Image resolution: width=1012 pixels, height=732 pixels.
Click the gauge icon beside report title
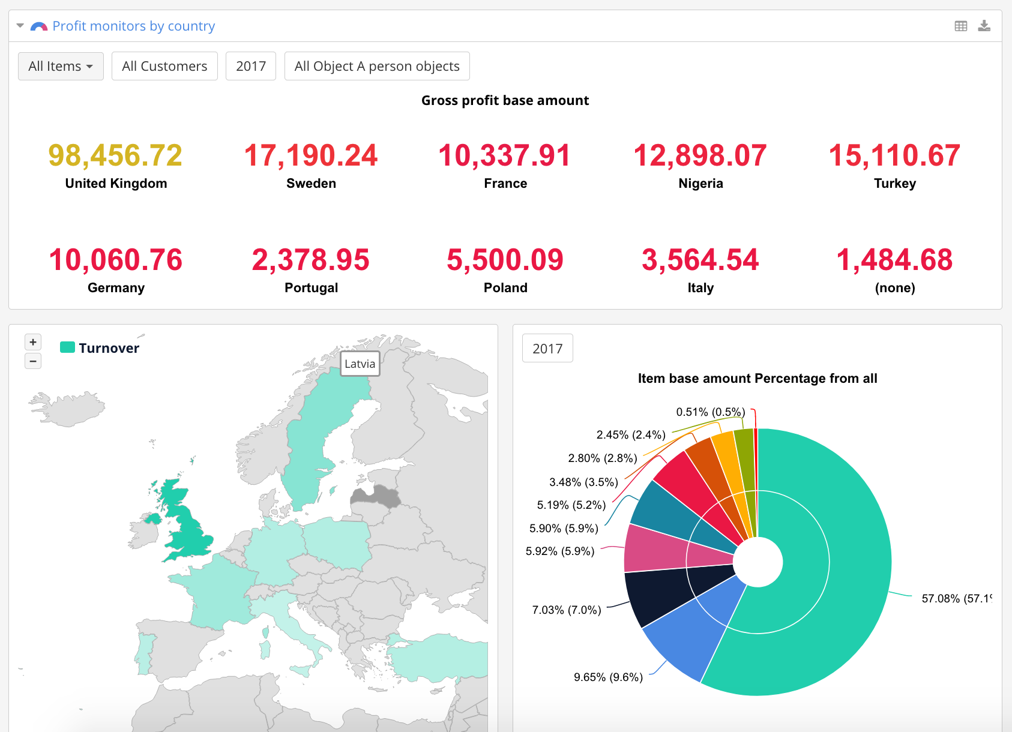pyautogui.click(x=39, y=26)
